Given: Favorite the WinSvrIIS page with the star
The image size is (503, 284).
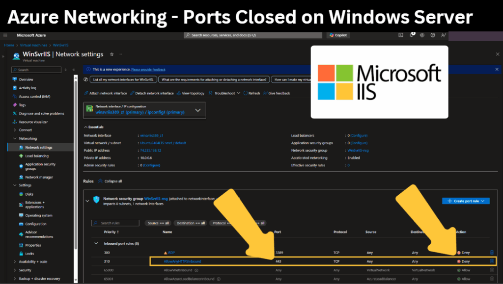Looking at the screenshot, I should click(112, 54).
